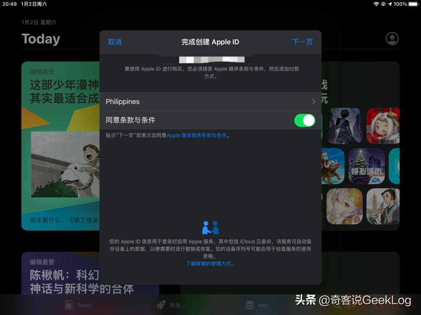Open the white-haired anime girl game icon
Viewport: 421px width, 315px height.
click(x=345, y=206)
